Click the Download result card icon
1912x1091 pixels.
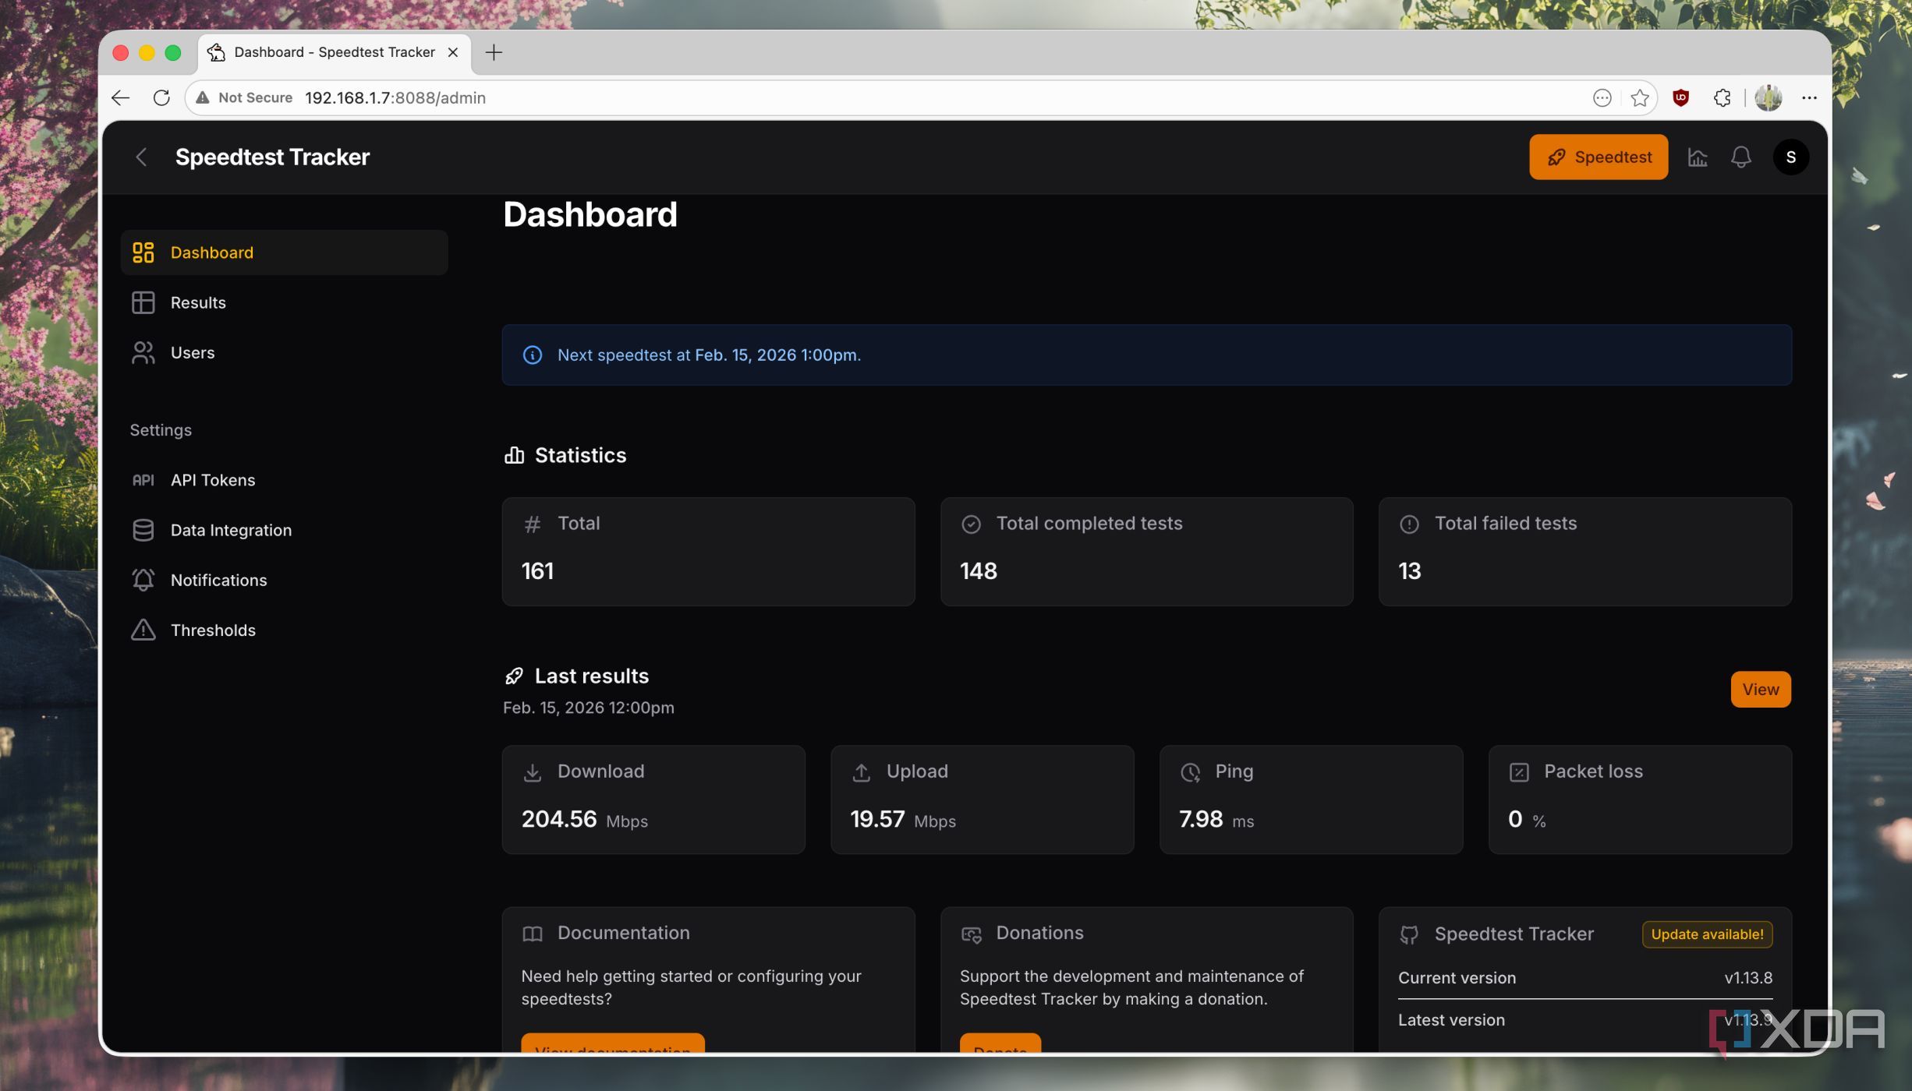point(533,772)
